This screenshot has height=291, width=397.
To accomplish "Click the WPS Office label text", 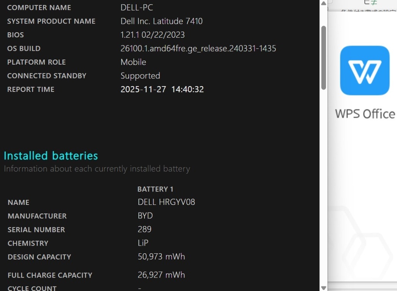I will coord(365,114).
